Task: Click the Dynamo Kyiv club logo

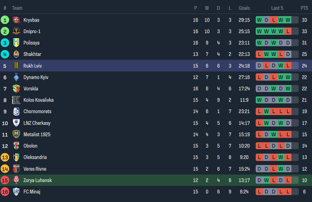Action: [x=16, y=77]
